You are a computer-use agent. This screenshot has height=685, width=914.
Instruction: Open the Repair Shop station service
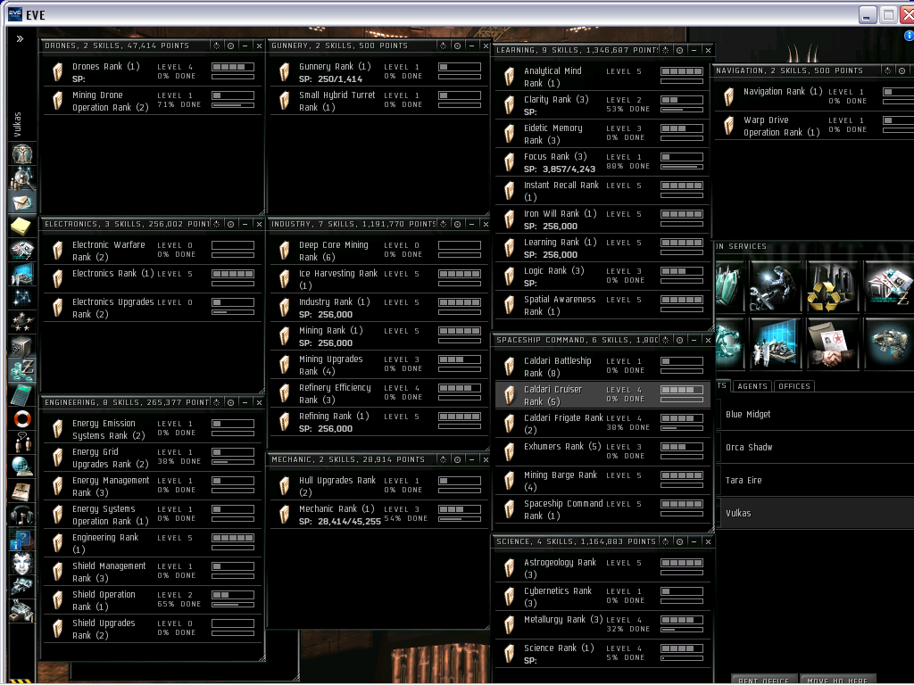[x=775, y=286]
